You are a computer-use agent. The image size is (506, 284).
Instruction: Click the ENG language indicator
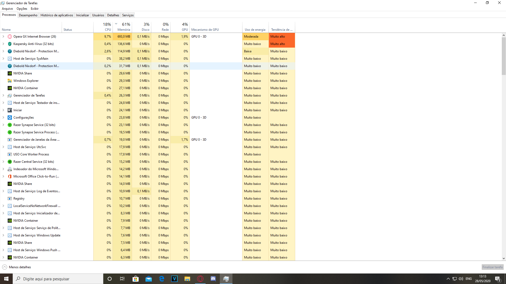(469, 279)
